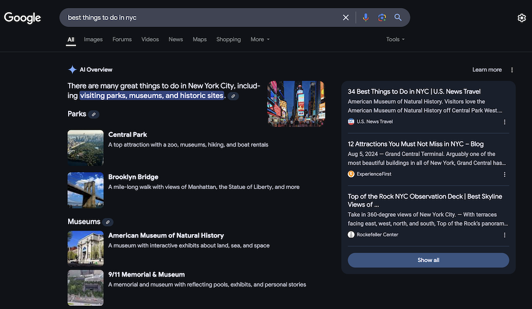Screen dimensions: 532x309
Task: Click the voice search microphone icon
Action: 365,18
